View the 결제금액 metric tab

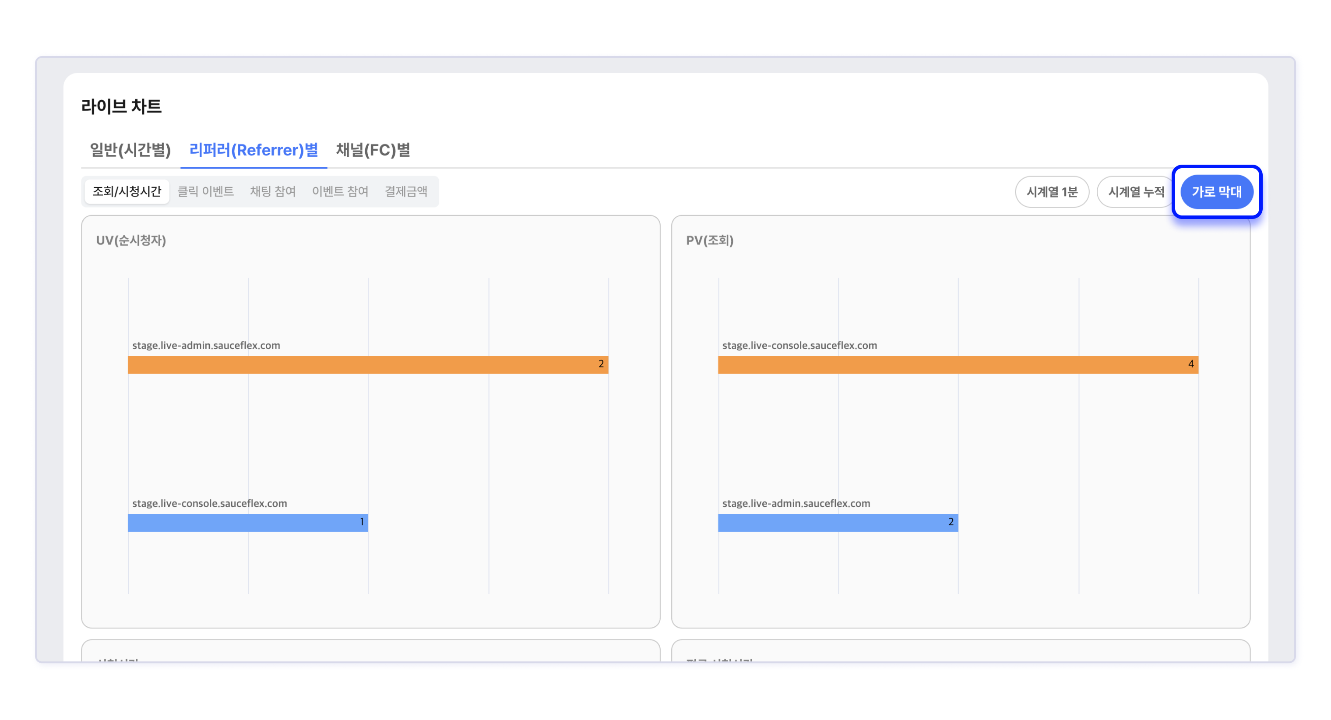coord(405,192)
